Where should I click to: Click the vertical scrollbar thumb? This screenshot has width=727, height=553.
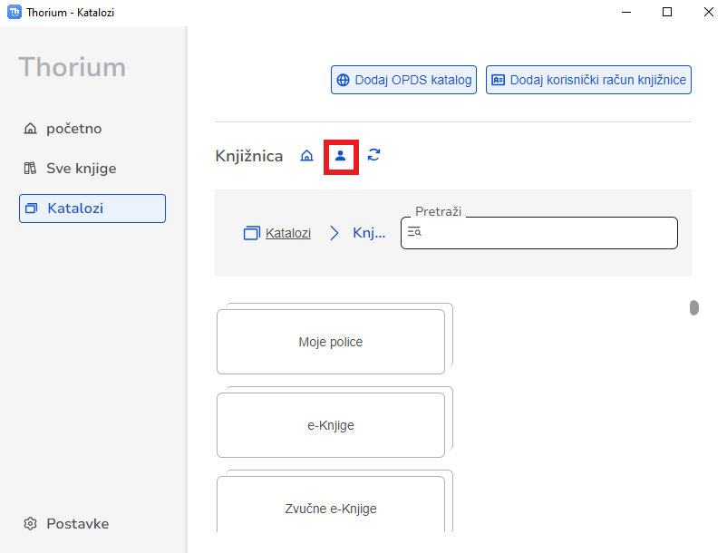pyautogui.click(x=694, y=307)
